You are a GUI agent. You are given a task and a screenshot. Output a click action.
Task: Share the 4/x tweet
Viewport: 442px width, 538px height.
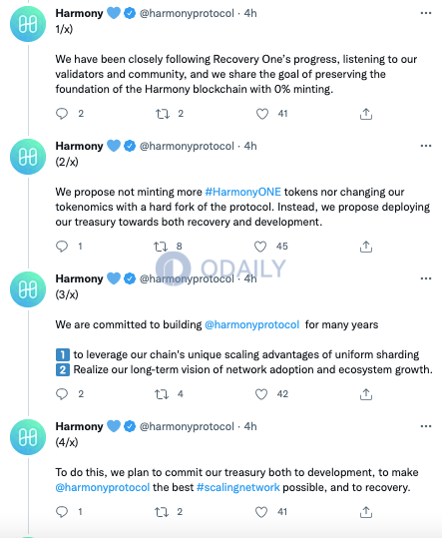point(366,512)
